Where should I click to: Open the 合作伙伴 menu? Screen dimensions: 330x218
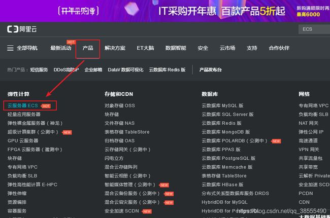click(x=279, y=48)
